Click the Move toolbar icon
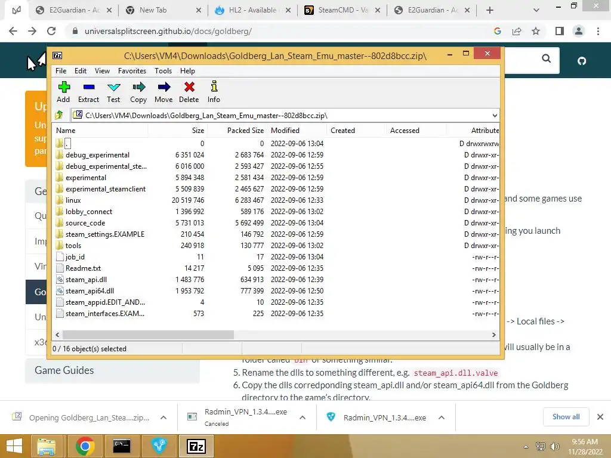This screenshot has height=458, width=611. (163, 92)
